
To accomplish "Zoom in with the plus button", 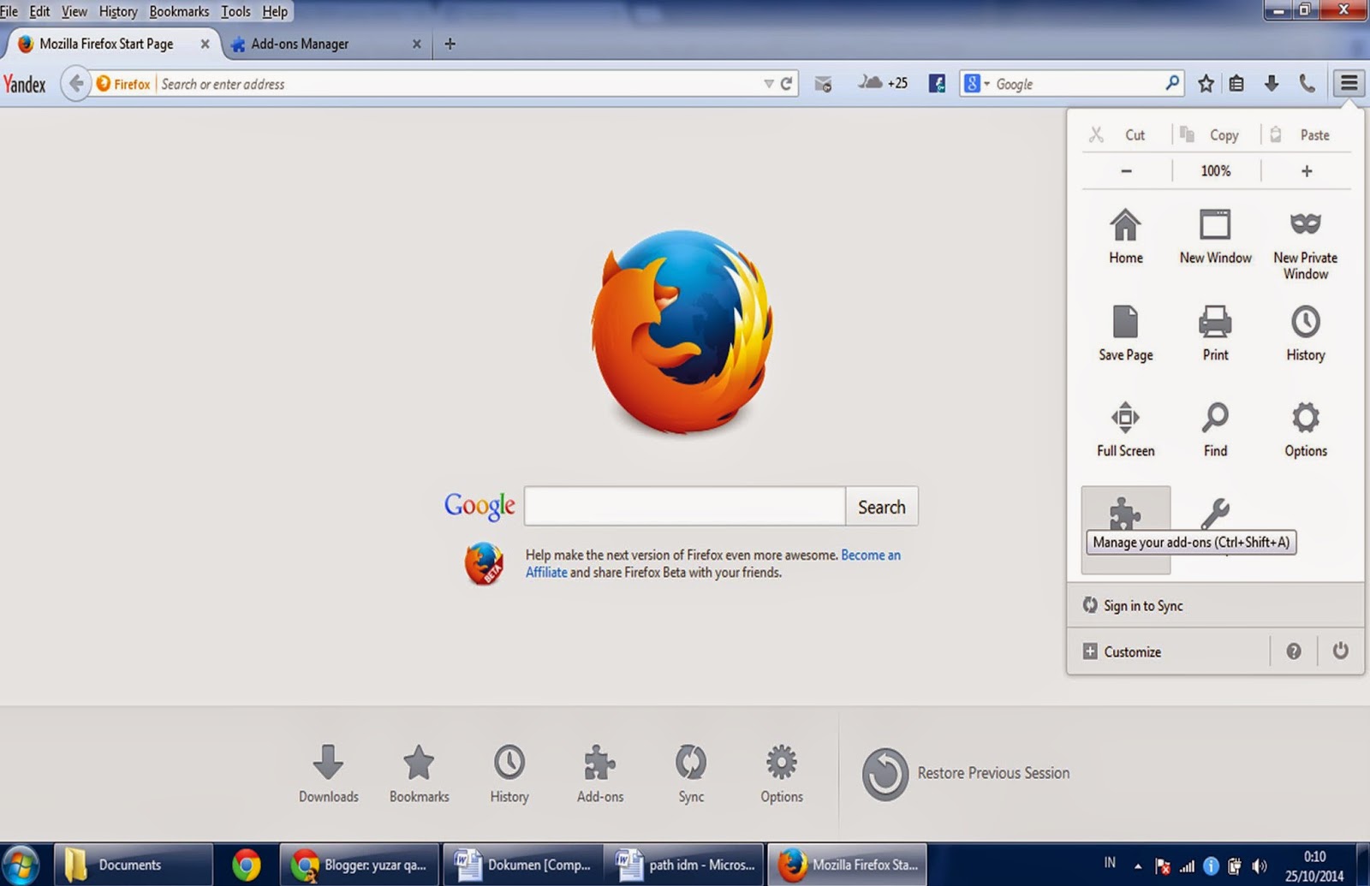I will (1306, 171).
